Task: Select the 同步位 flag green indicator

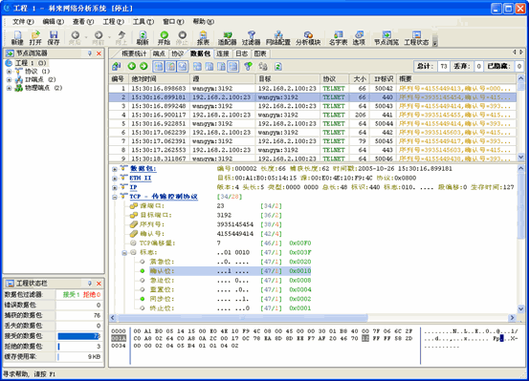Action: point(143,299)
